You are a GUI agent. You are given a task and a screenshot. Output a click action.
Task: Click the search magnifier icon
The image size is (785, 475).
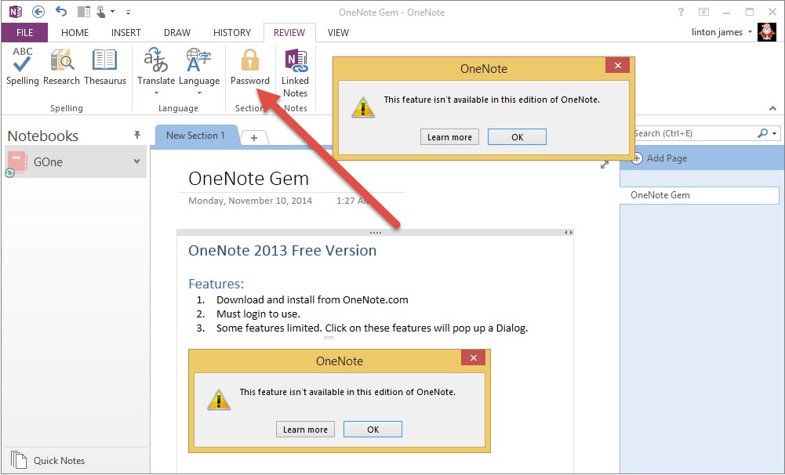[762, 133]
